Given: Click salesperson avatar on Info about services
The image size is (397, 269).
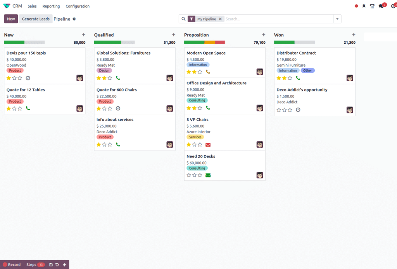Looking at the screenshot, I should pos(170,144).
